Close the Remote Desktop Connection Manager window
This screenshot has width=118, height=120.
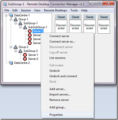pyautogui.click(x=109, y=3)
